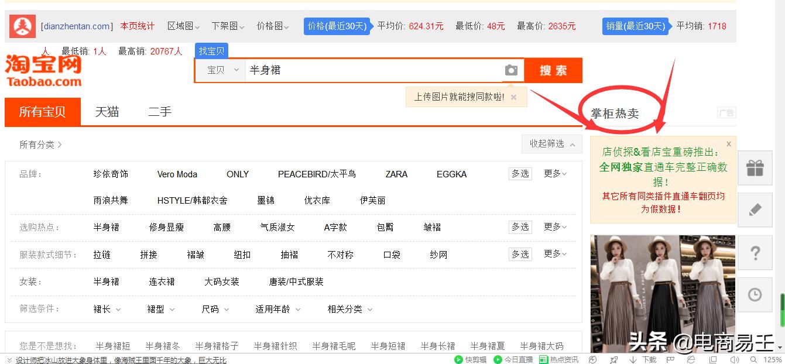The width and height of the screenshot is (785, 364).
Task: Open the 本页统计 link in the top bar
Action: tap(138, 26)
